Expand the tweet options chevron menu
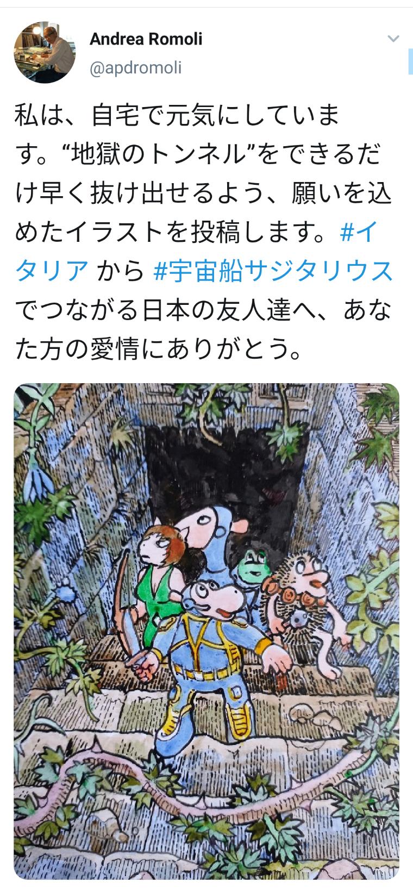This screenshot has height=894, width=413. [392, 39]
